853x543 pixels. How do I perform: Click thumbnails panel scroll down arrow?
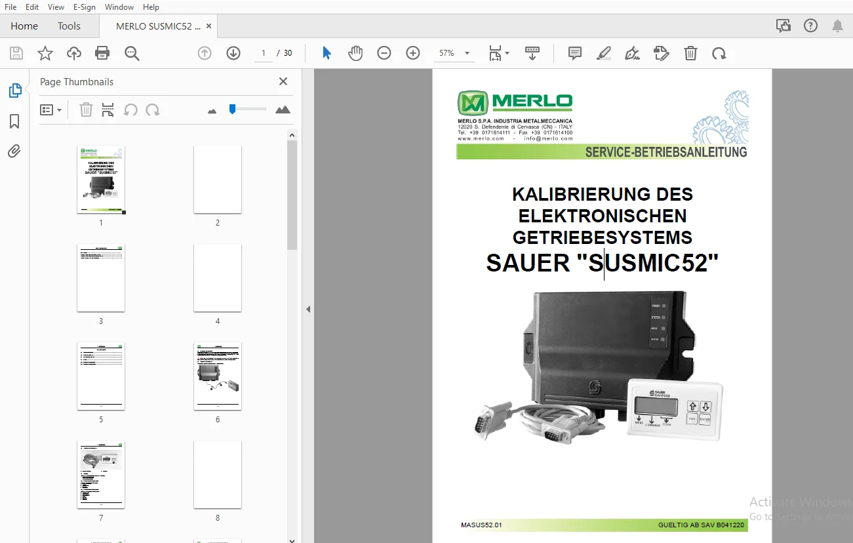coord(292,540)
